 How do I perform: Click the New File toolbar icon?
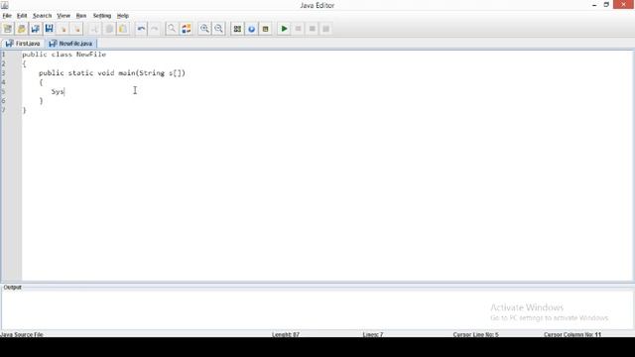[x=8, y=29]
